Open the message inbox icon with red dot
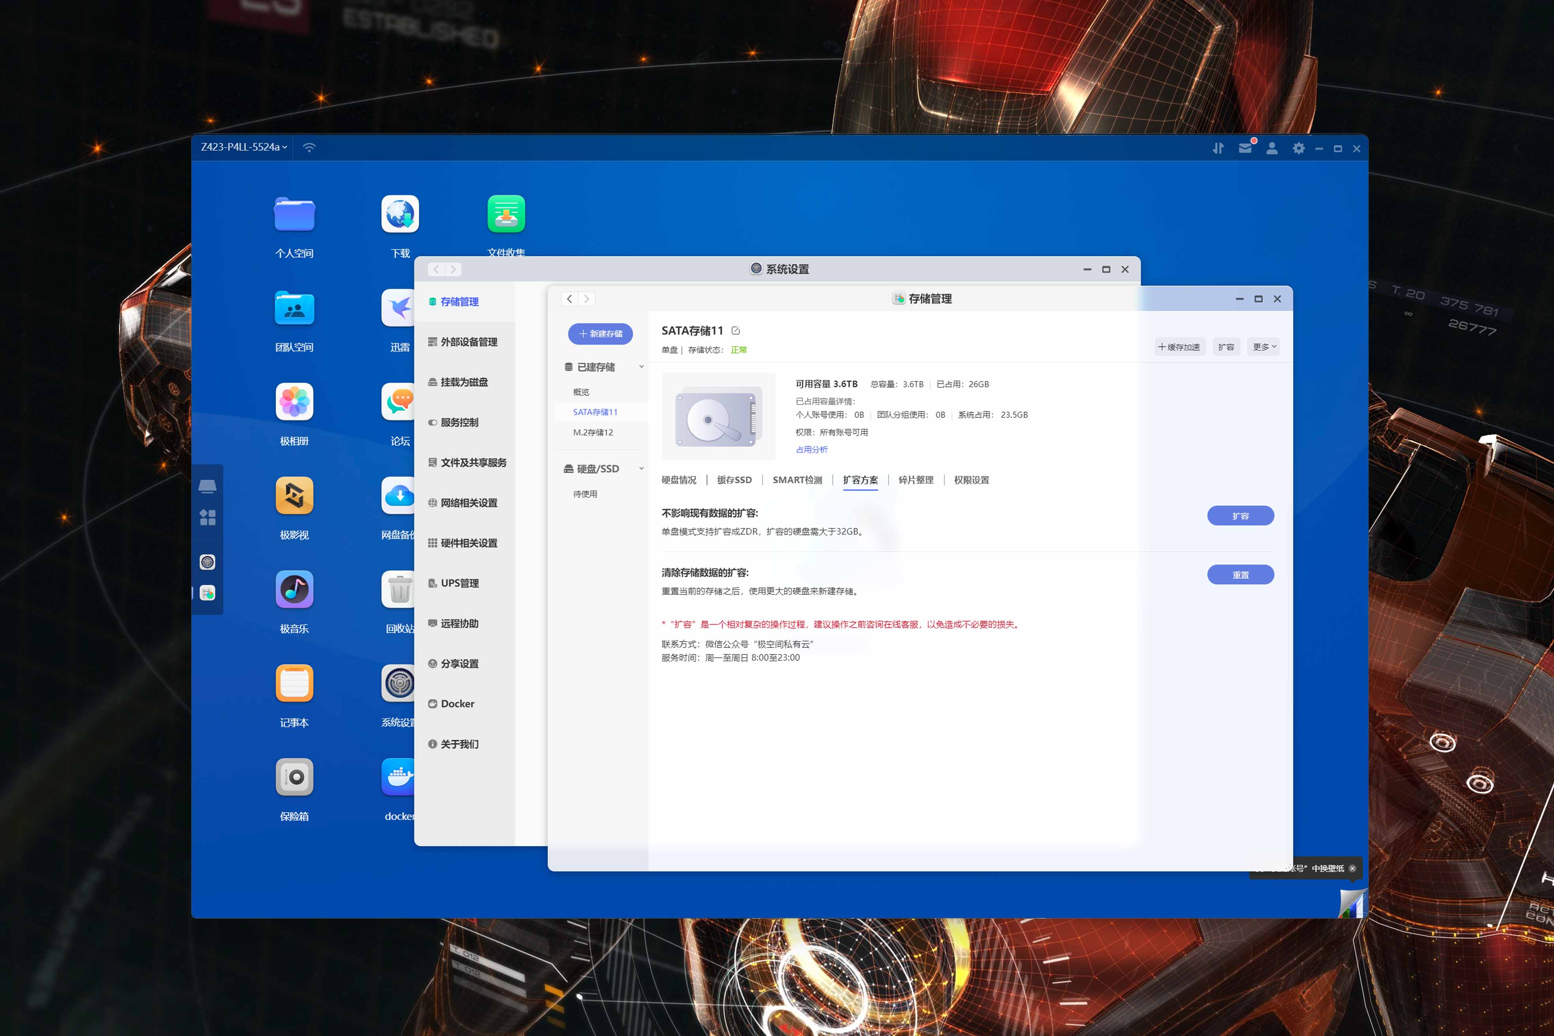The width and height of the screenshot is (1554, 1036). [1245, 148]
